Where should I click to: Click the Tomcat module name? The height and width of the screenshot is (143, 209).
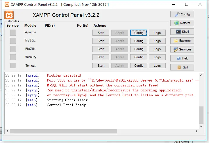(x=31, y=66)
